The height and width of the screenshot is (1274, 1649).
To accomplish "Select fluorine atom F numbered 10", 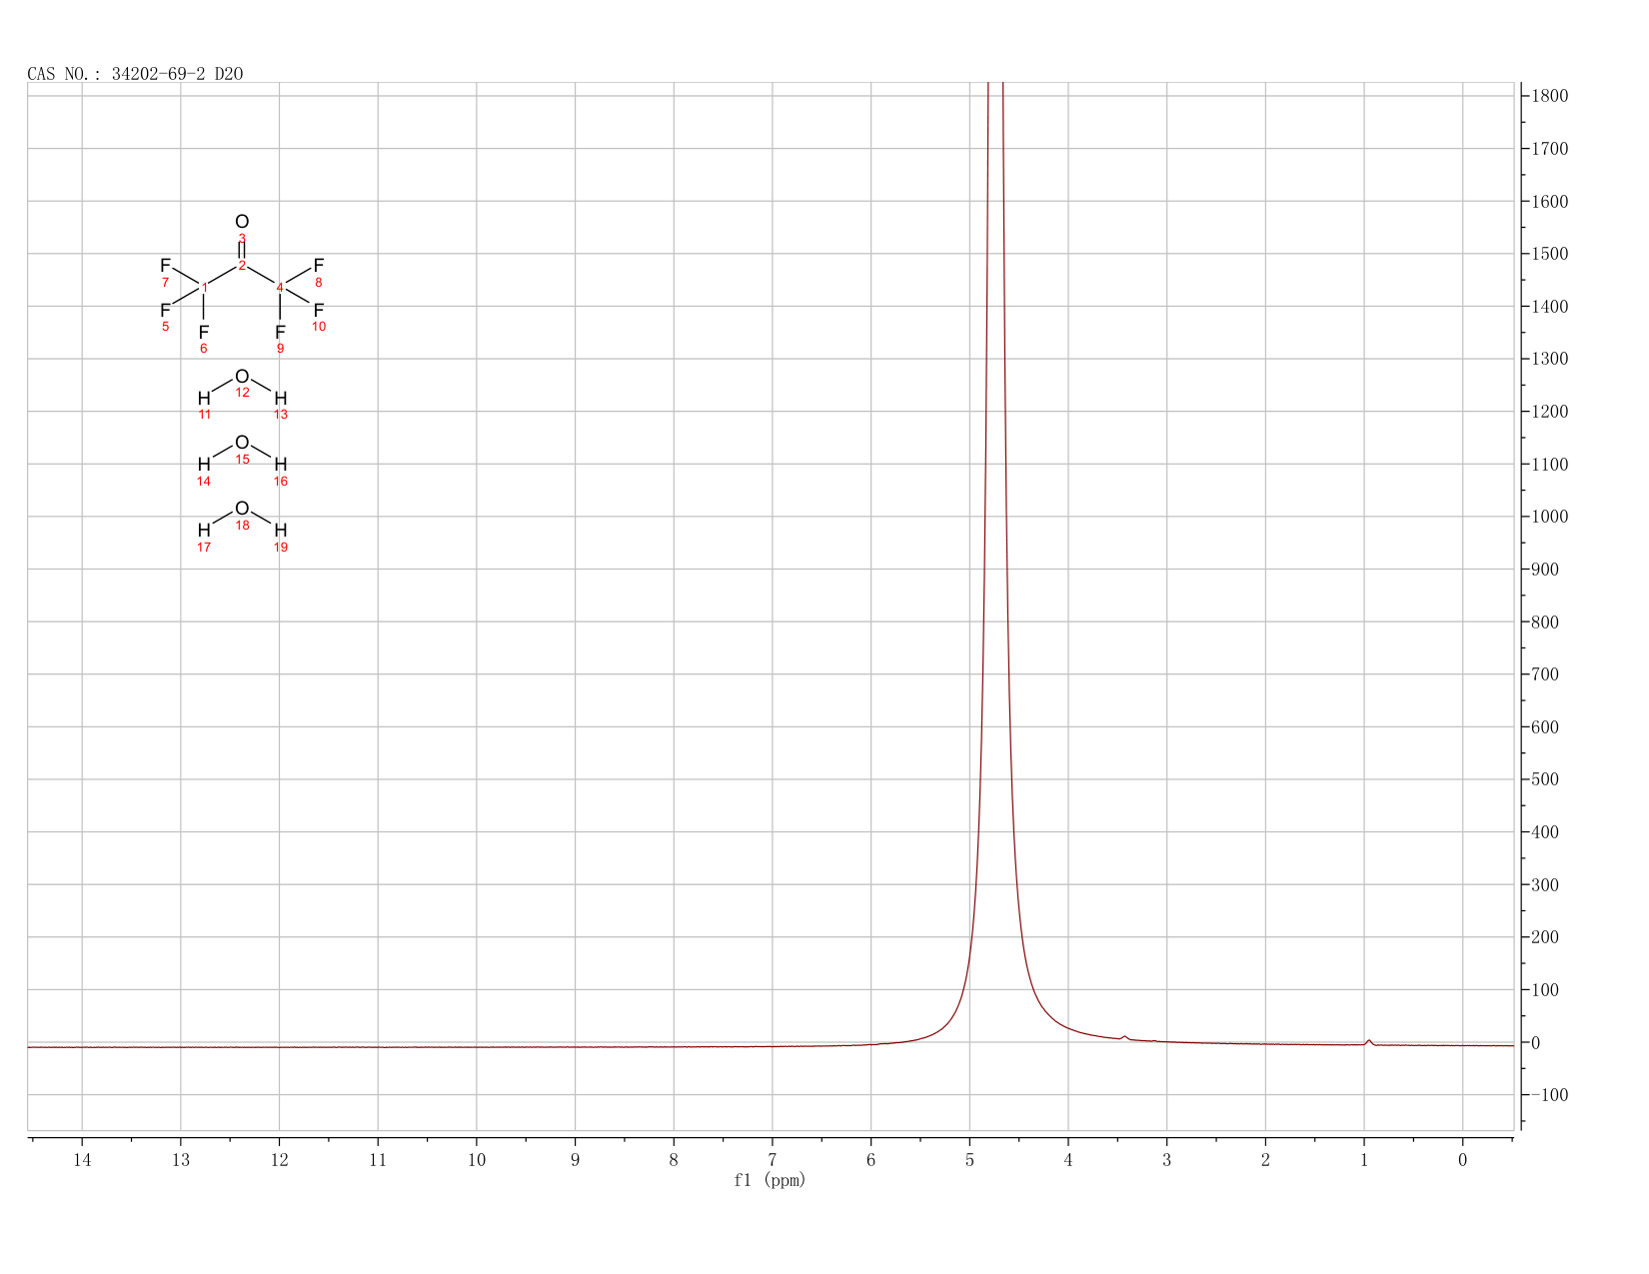I will [319, 311].
